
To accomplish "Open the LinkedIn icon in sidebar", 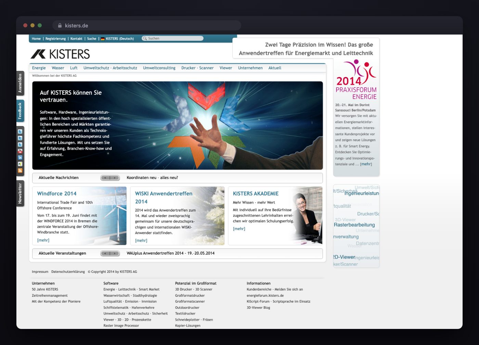I will [x=20, y=157].
